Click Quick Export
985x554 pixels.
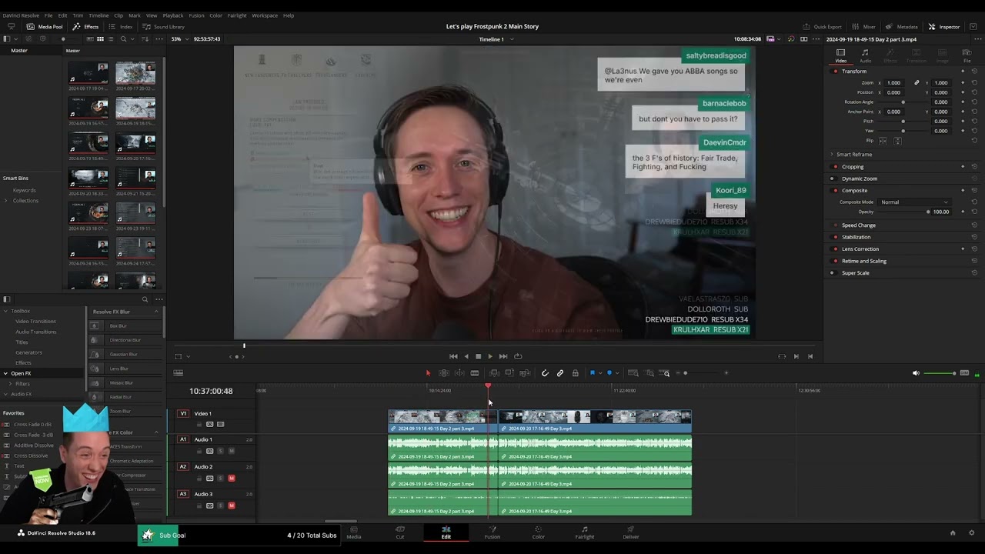coord(822,26)
